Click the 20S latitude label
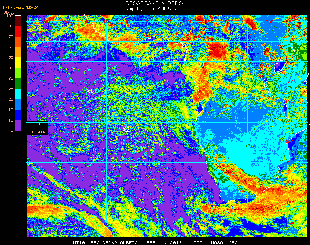 [290, 142]
